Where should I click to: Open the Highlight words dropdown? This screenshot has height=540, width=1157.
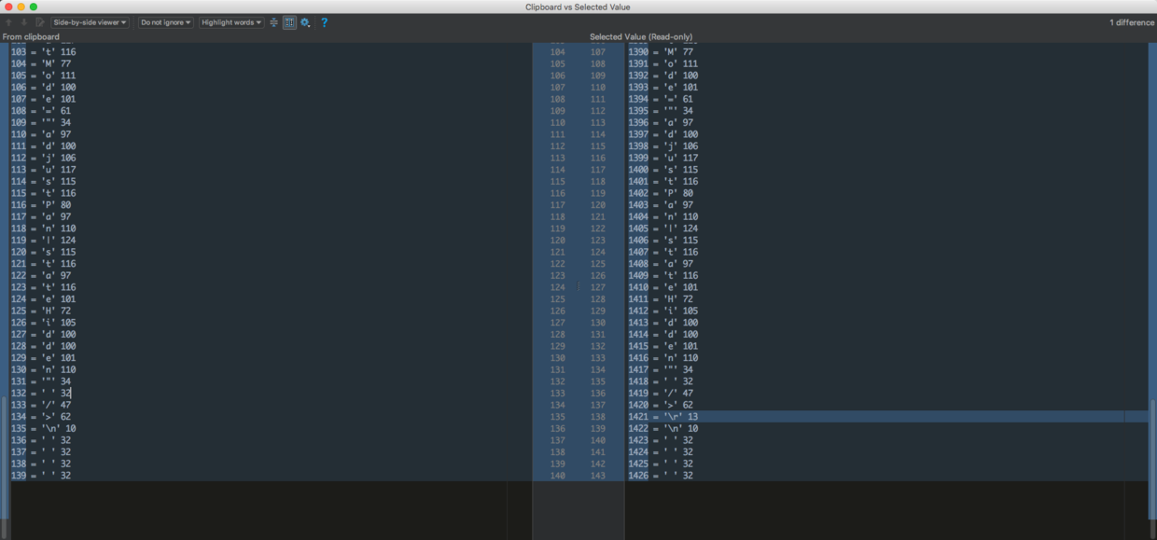click(231, 22)
